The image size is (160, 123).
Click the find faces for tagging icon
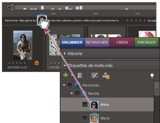click(106, 76)
